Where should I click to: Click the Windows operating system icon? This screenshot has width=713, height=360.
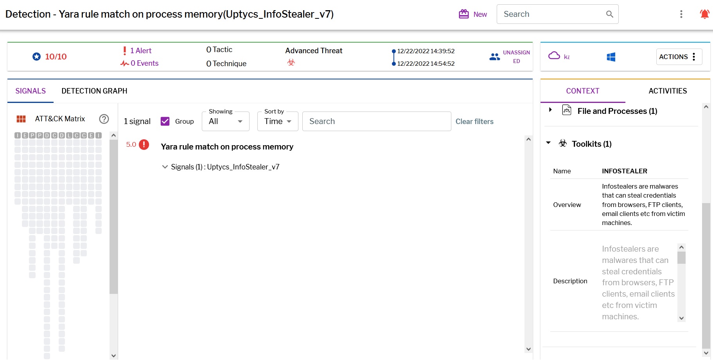[x=611, y=56]
